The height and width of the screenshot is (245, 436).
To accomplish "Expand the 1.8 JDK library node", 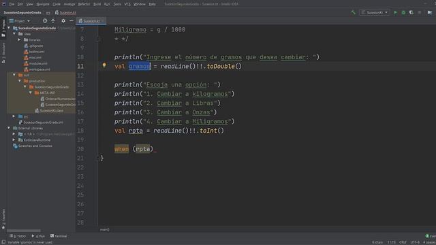I will (x=14, y=134).
